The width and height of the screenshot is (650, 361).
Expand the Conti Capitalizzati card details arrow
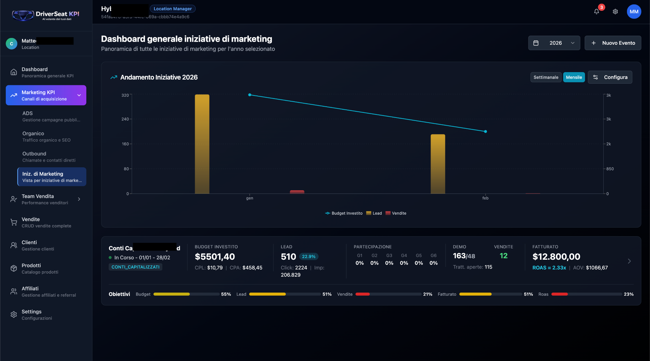point(630,261)
